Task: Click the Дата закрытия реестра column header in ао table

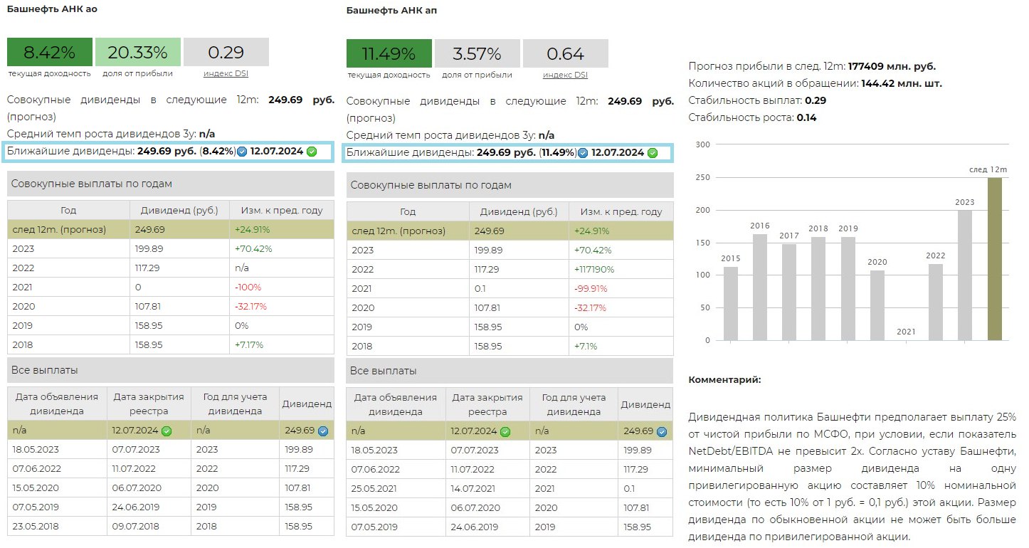Action: click(148, 404)
